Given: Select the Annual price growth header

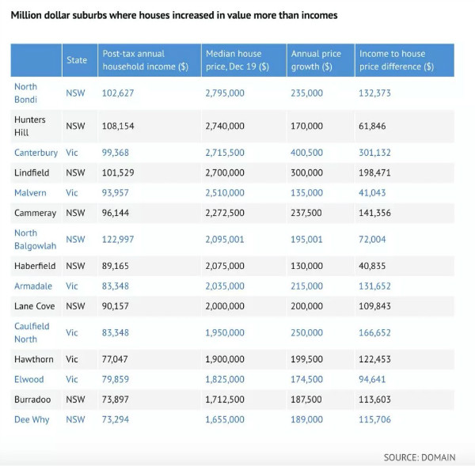Looking at the screenshot, I should click(x=316, y=60).
